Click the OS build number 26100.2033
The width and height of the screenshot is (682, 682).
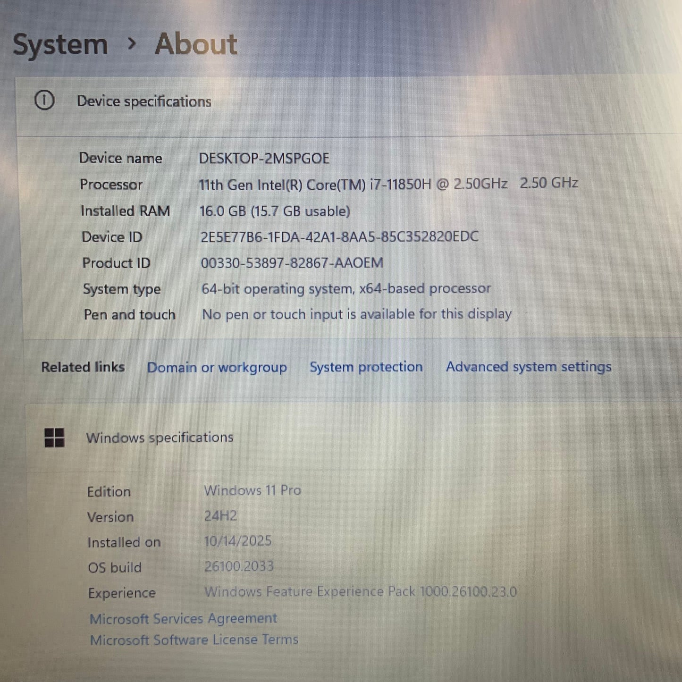tap(239, 566)
